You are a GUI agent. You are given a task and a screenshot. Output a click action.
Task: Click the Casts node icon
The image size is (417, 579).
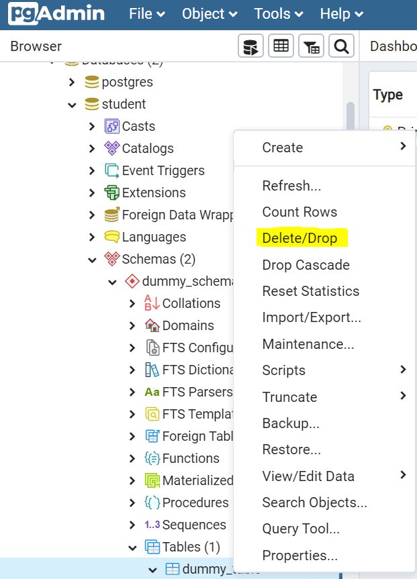[x=112, y=126]
